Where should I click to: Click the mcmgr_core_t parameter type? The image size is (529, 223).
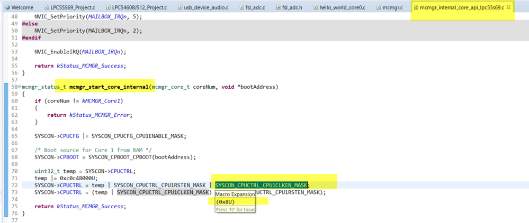click(x=171, y=87)
